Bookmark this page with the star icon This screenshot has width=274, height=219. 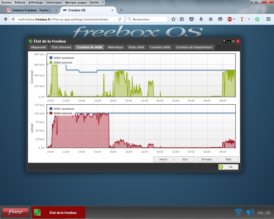173,19
